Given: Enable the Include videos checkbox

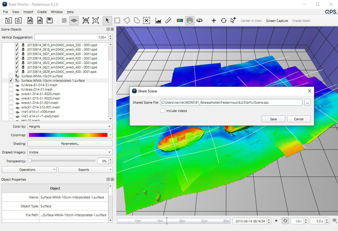Looking at the screenshot, I should [163, 111].
